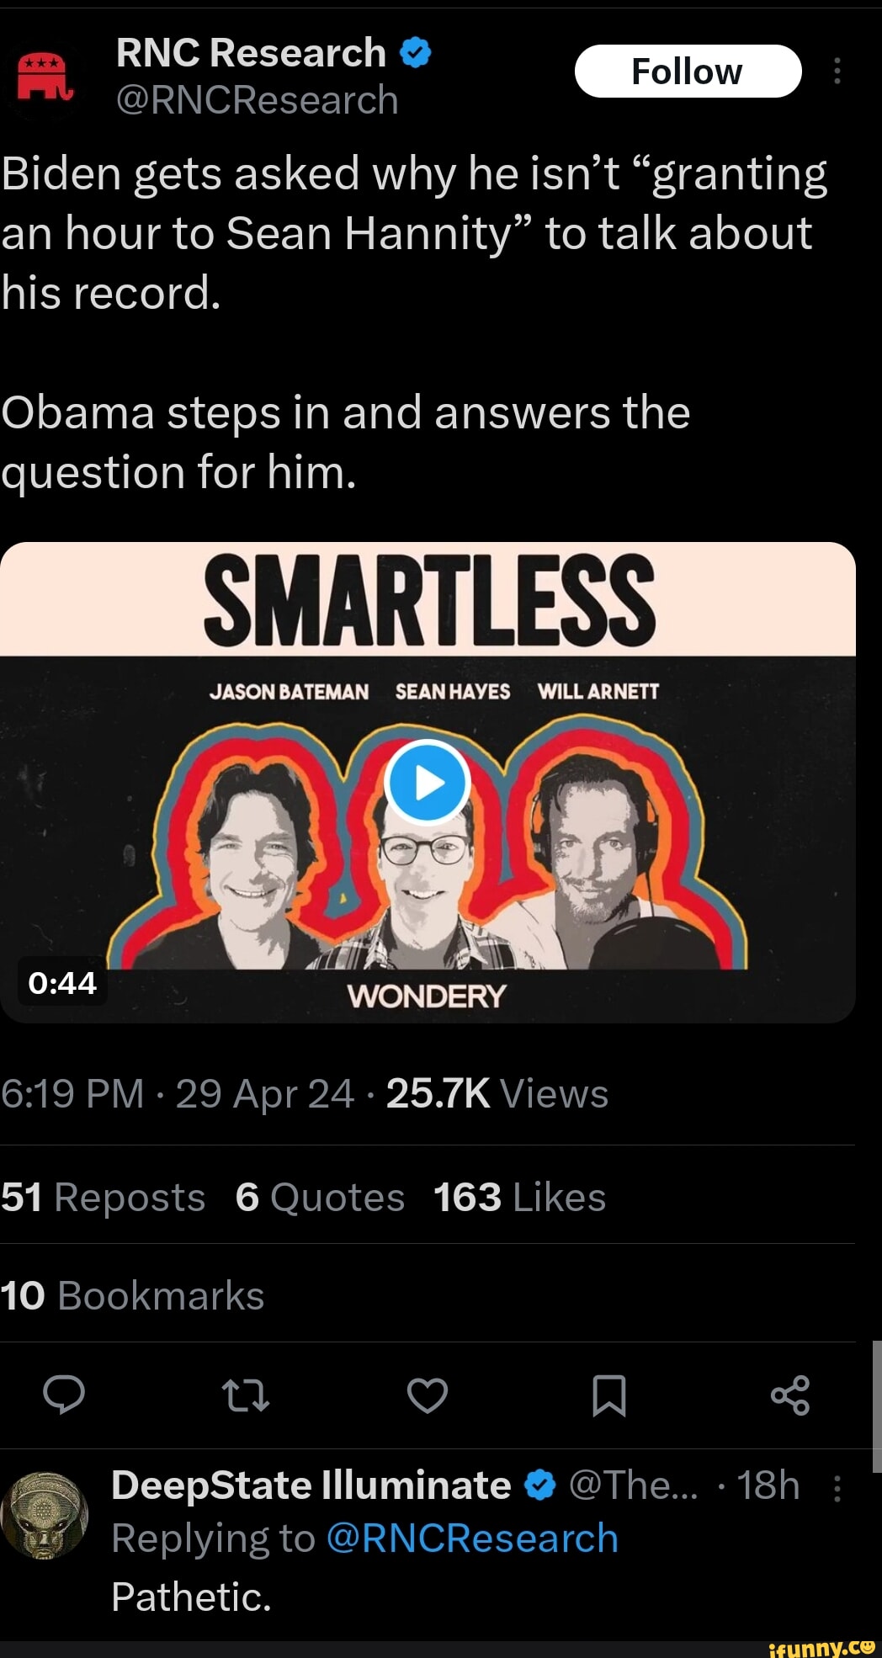Like the tweet with the heart icon

click(x=428, y=1395)
